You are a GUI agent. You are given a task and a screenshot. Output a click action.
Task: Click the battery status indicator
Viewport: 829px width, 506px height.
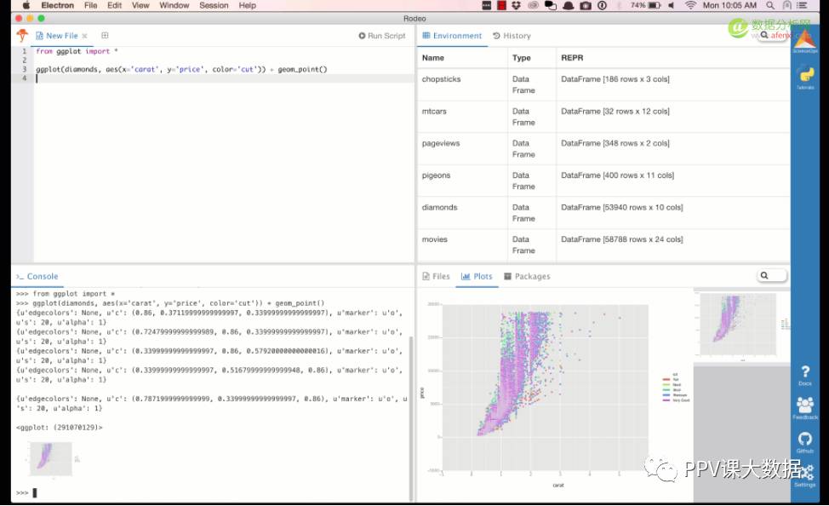point(645,5)
